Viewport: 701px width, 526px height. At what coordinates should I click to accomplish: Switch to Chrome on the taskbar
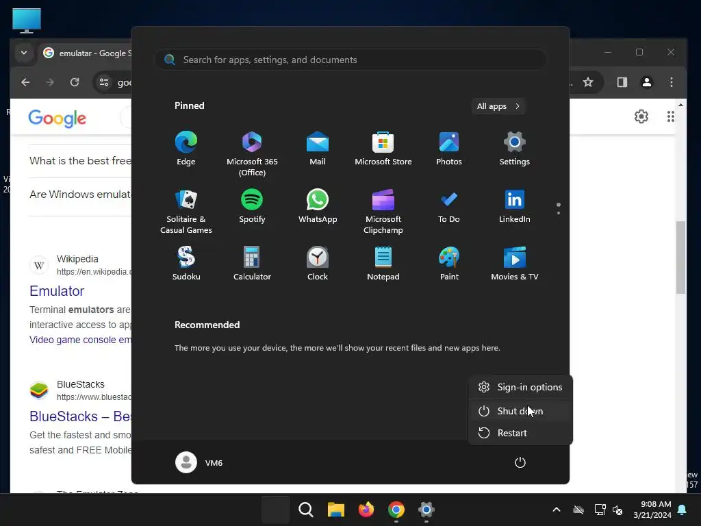click(x=396, y=510)
